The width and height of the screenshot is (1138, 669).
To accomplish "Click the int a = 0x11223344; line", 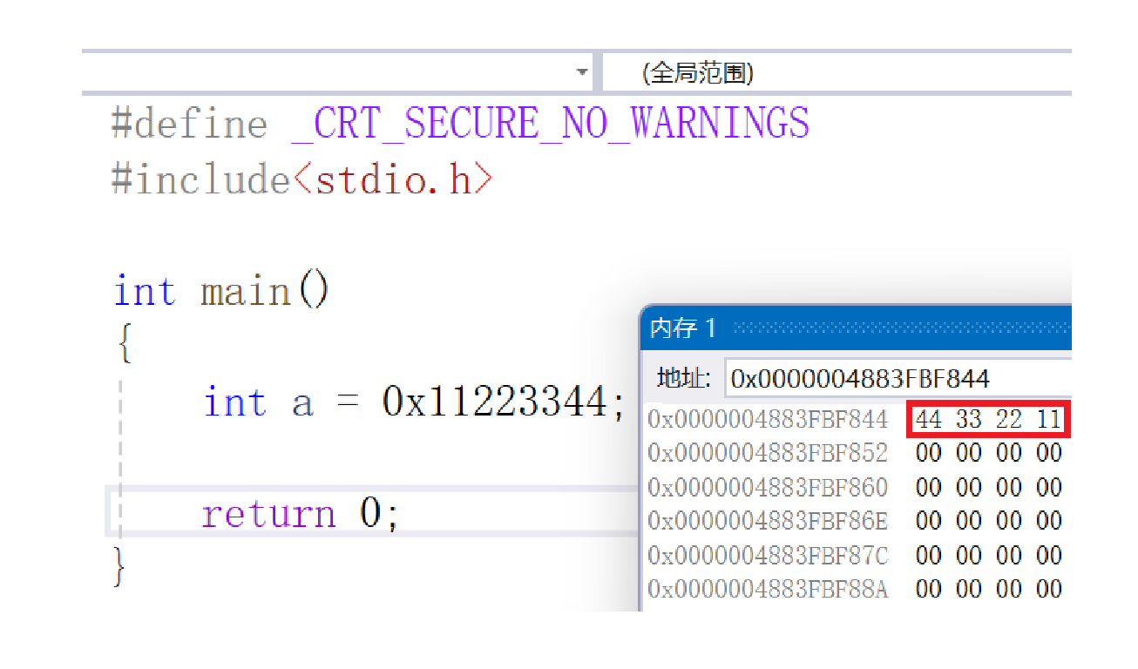I will point(415,402).
